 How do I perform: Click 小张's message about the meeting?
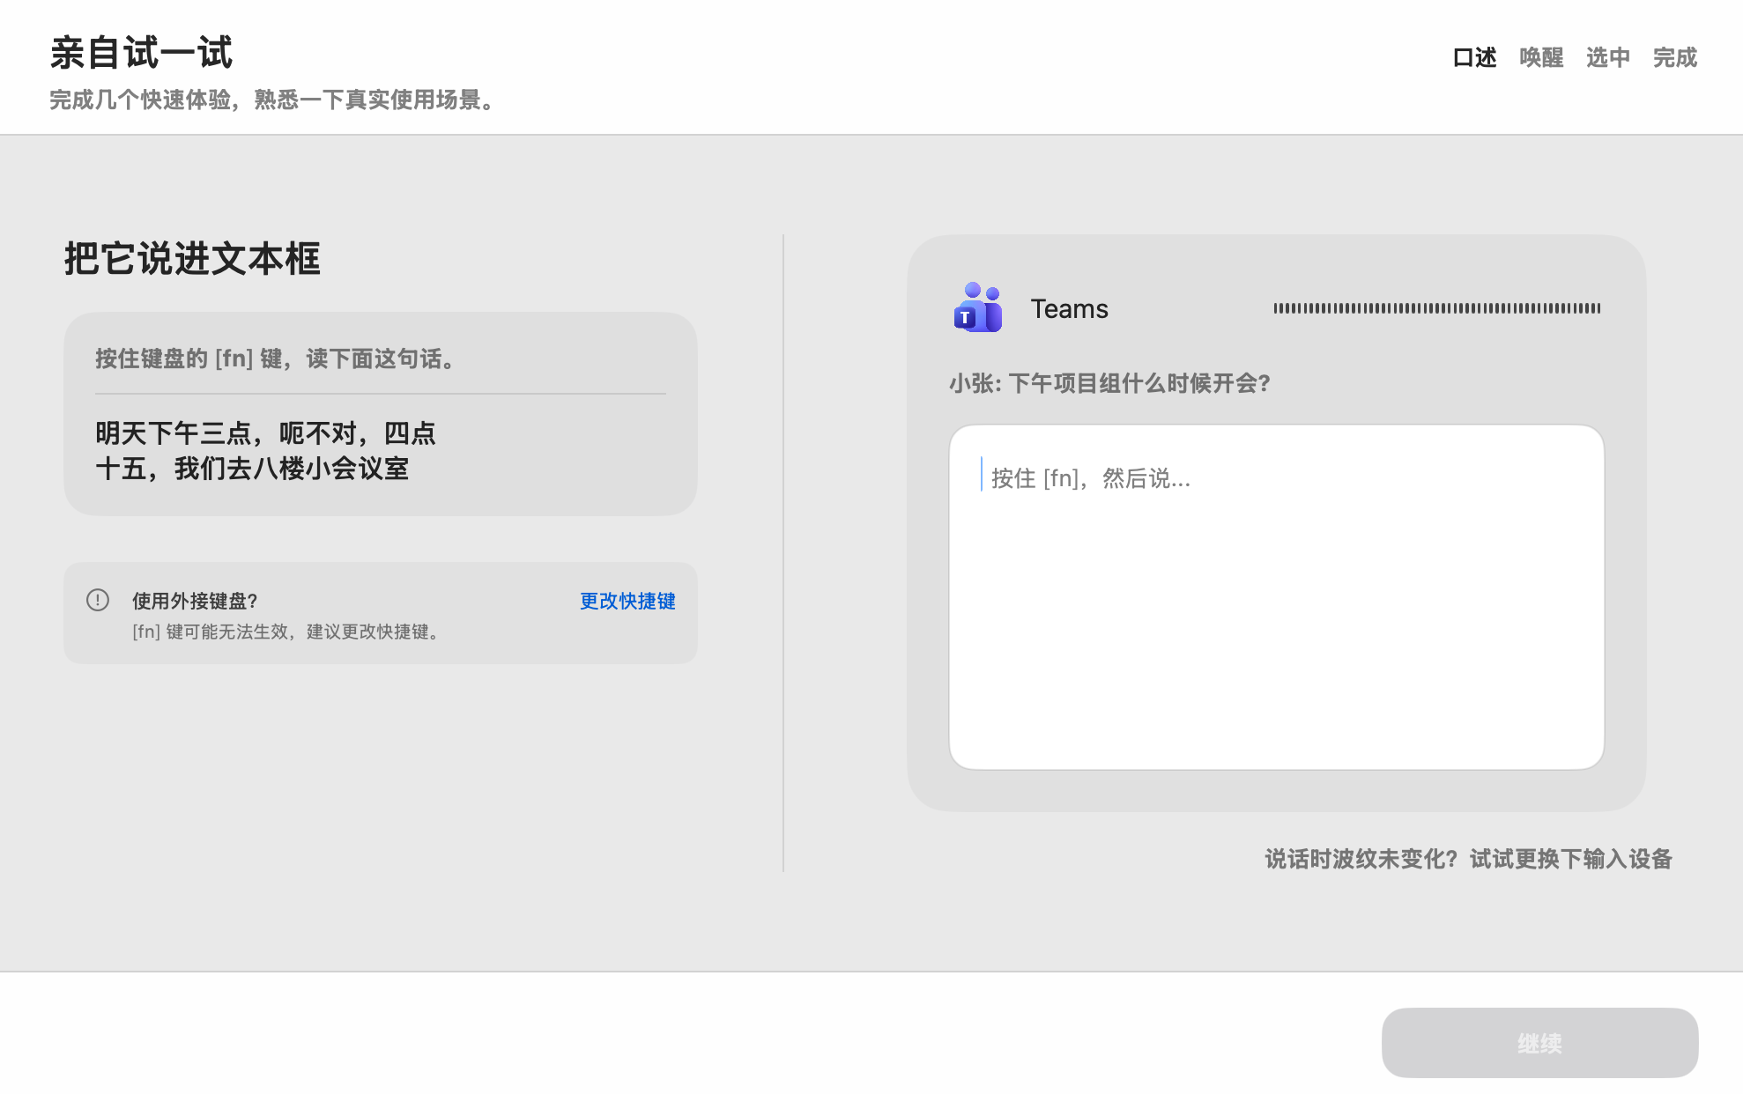tap(1109, 383)
